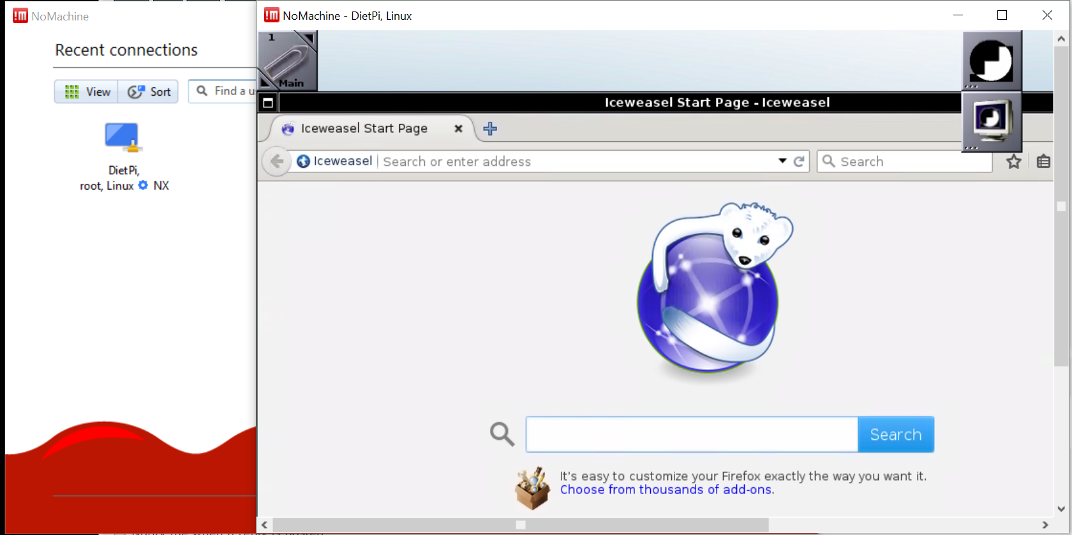Click the large magnifier icon beside search box
This screenshot has width=1072, height=535.
(x=502, y=434)
